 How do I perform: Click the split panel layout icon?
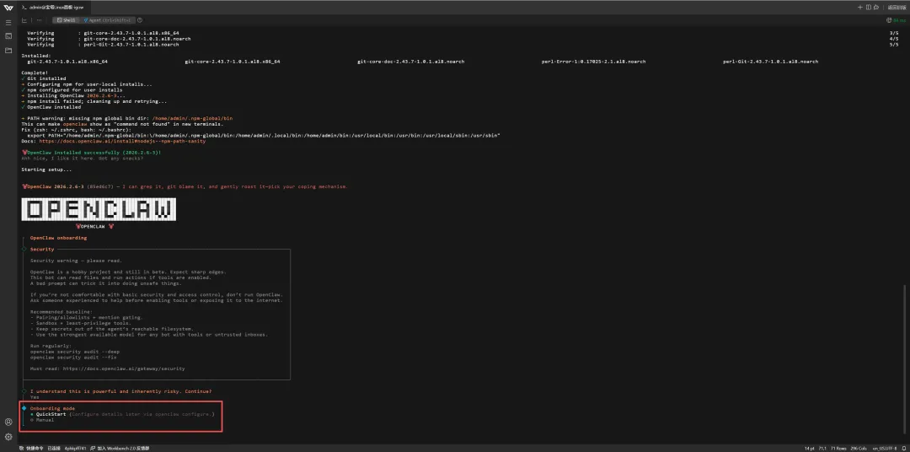click(x=868, y=8)
